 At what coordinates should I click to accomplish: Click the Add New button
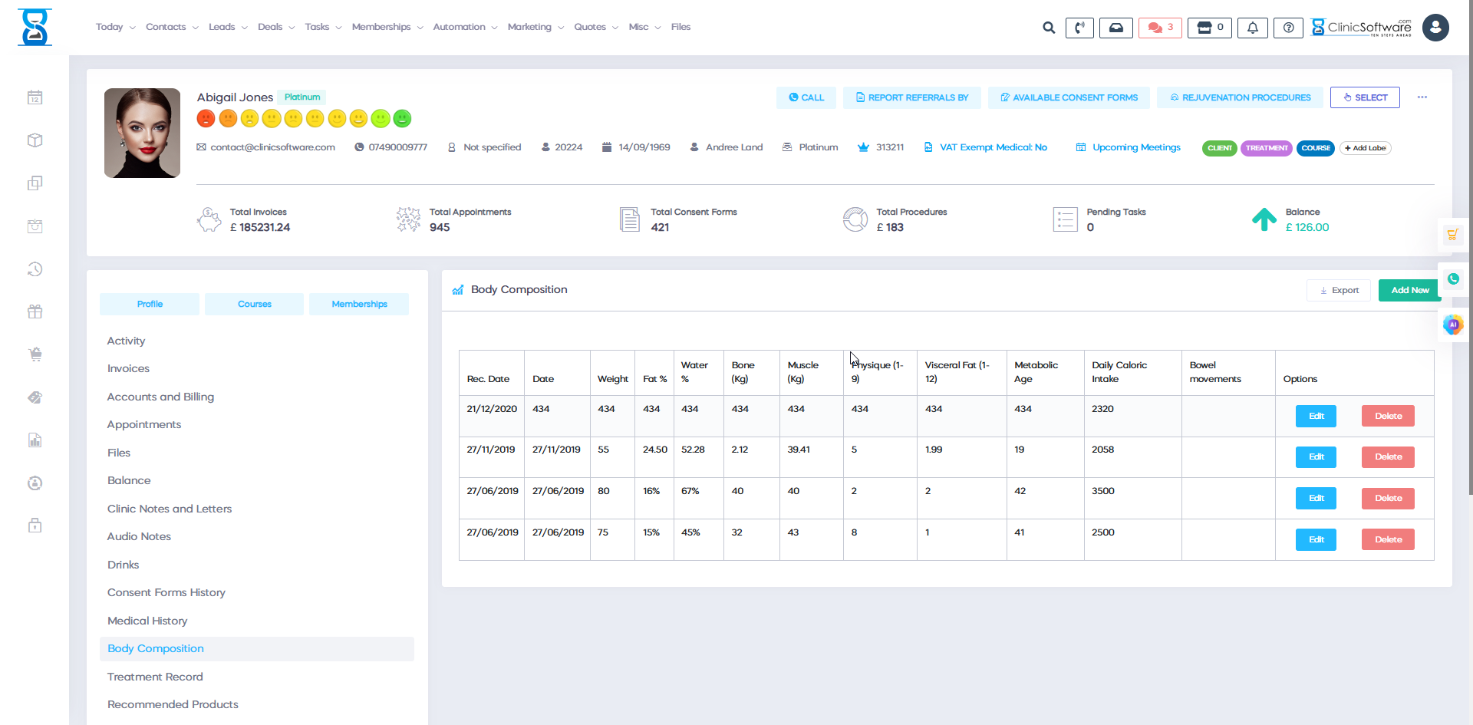click(x=1409, y=290)
